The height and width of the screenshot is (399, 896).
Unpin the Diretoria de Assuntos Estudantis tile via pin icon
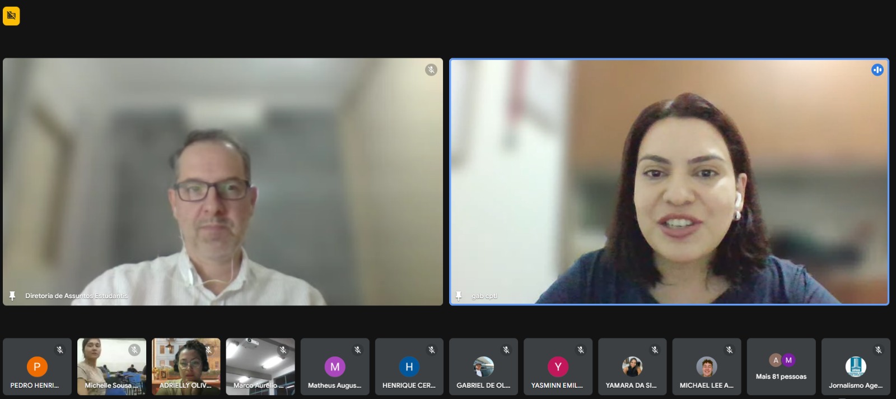[12, 296]
